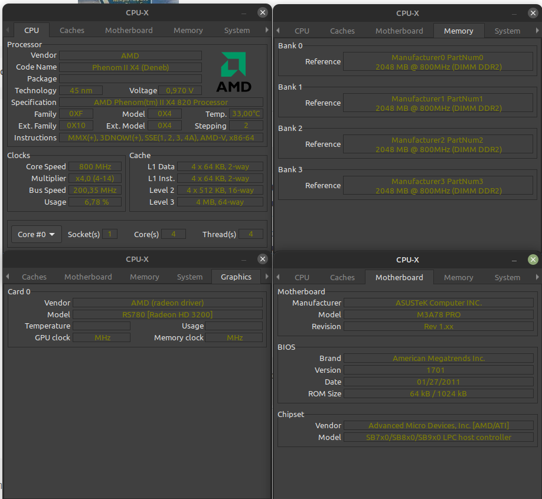Screen dimensions: 542x499
Task: Open Caches tab in the Memory banks window
Action: click(342, 31)
